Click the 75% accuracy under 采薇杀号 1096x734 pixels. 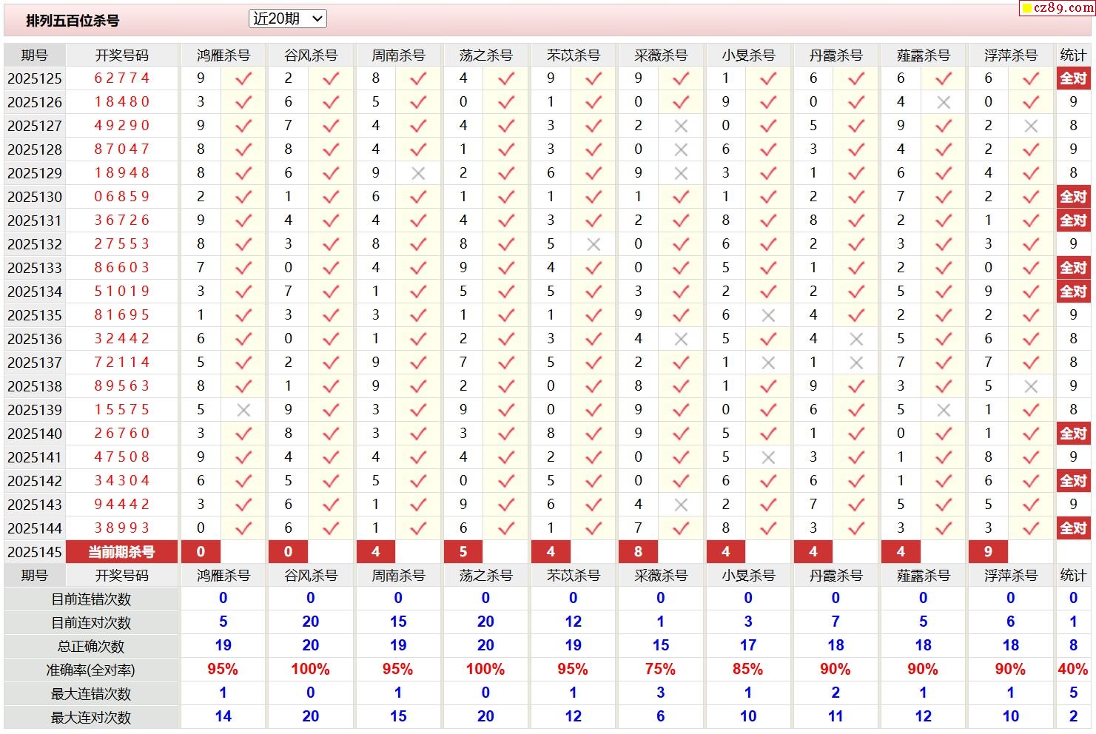(x=660, y=669)
